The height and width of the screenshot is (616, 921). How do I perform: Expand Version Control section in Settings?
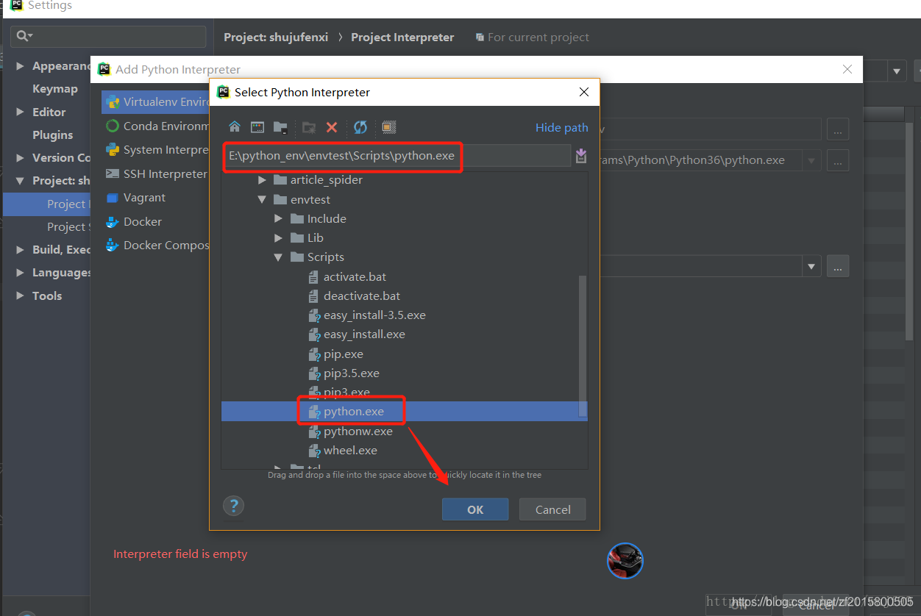[x=20, y=158]
